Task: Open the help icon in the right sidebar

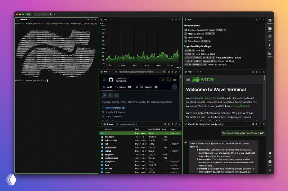Action: click(270, 162)
